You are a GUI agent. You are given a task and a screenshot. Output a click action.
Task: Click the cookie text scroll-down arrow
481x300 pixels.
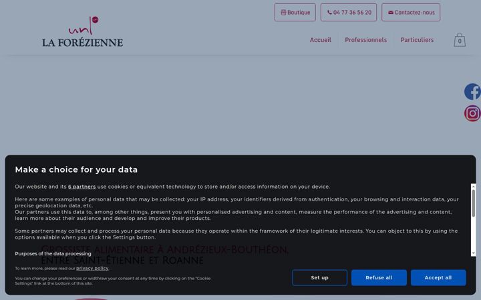click(x=474, y=253)
